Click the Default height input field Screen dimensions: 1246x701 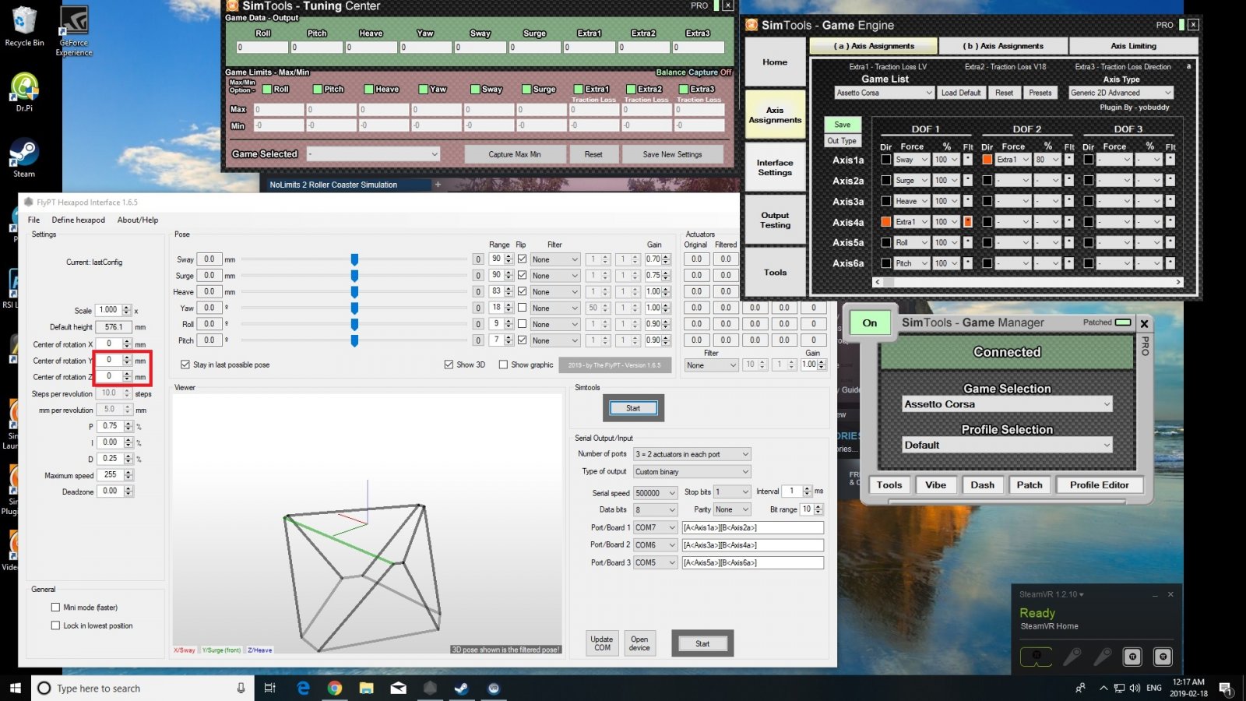pos(114,327)
